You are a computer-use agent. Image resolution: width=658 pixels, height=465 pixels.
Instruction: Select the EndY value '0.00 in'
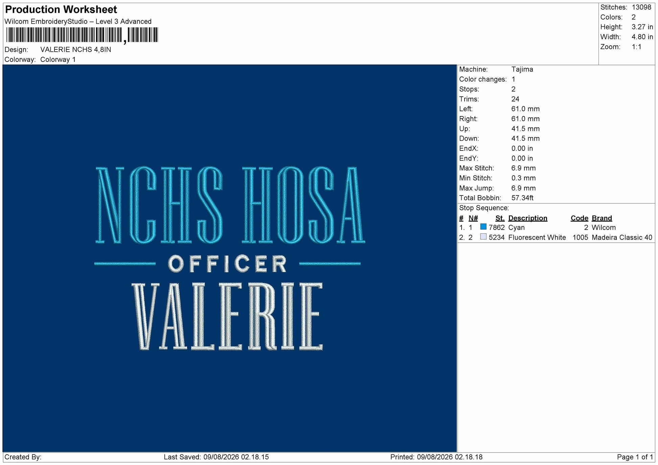(522, 158)
